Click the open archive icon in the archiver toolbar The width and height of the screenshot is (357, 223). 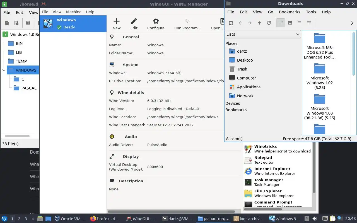pos(16,23)
